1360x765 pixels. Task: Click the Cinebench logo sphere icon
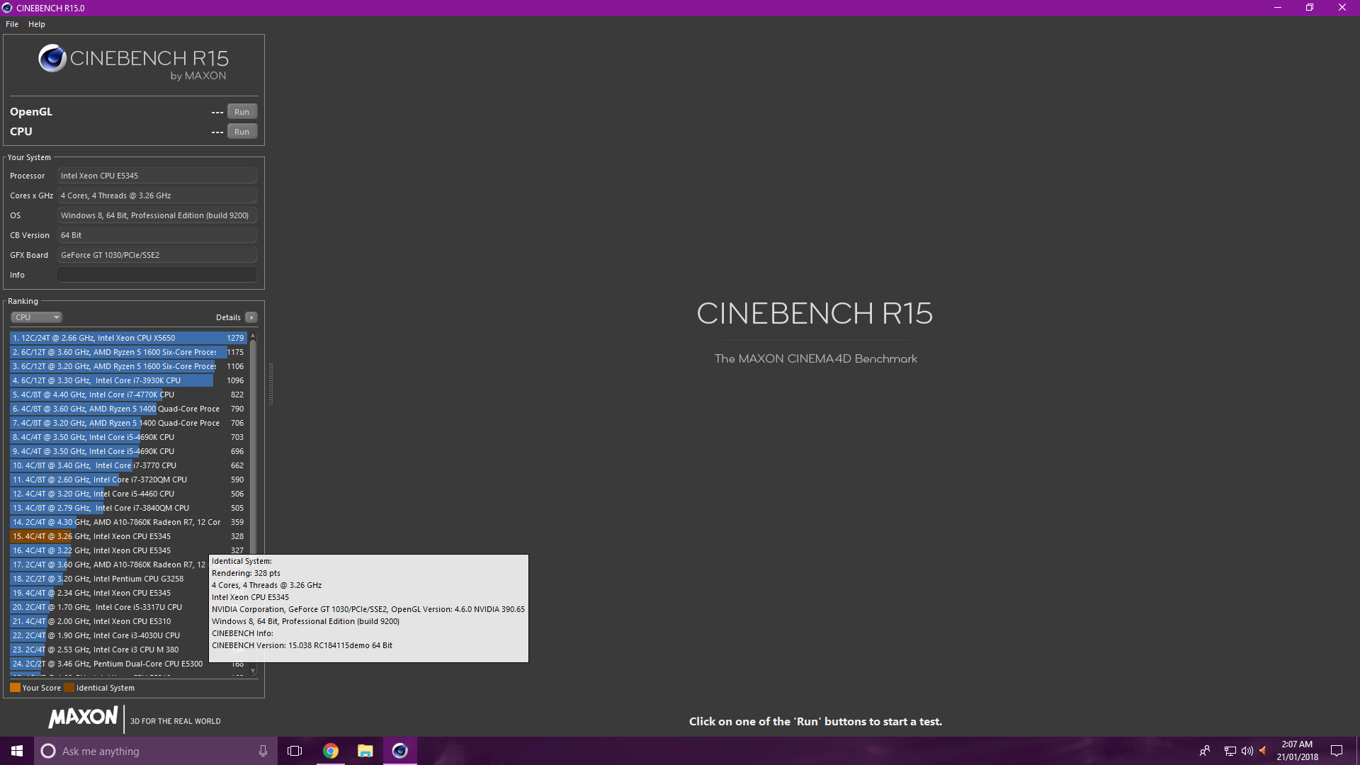click(x=52, y=58)
